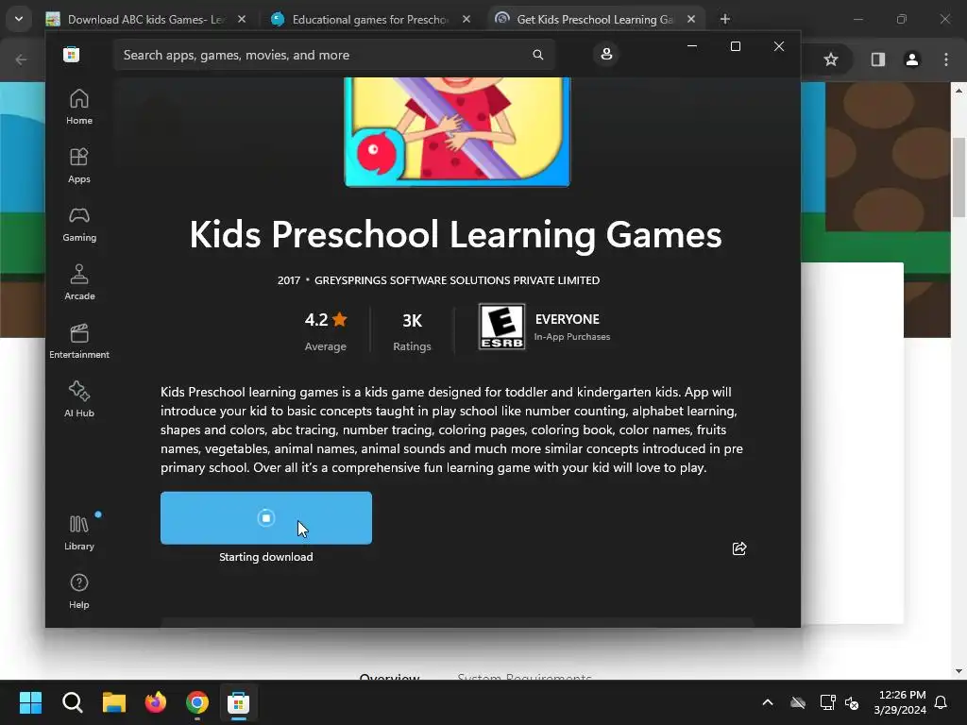967x725 pixels.
Task: Click the search magnifier in Store search box
Action: pos(537,55)
